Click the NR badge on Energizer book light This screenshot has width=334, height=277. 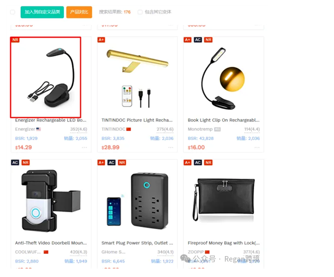15,40
